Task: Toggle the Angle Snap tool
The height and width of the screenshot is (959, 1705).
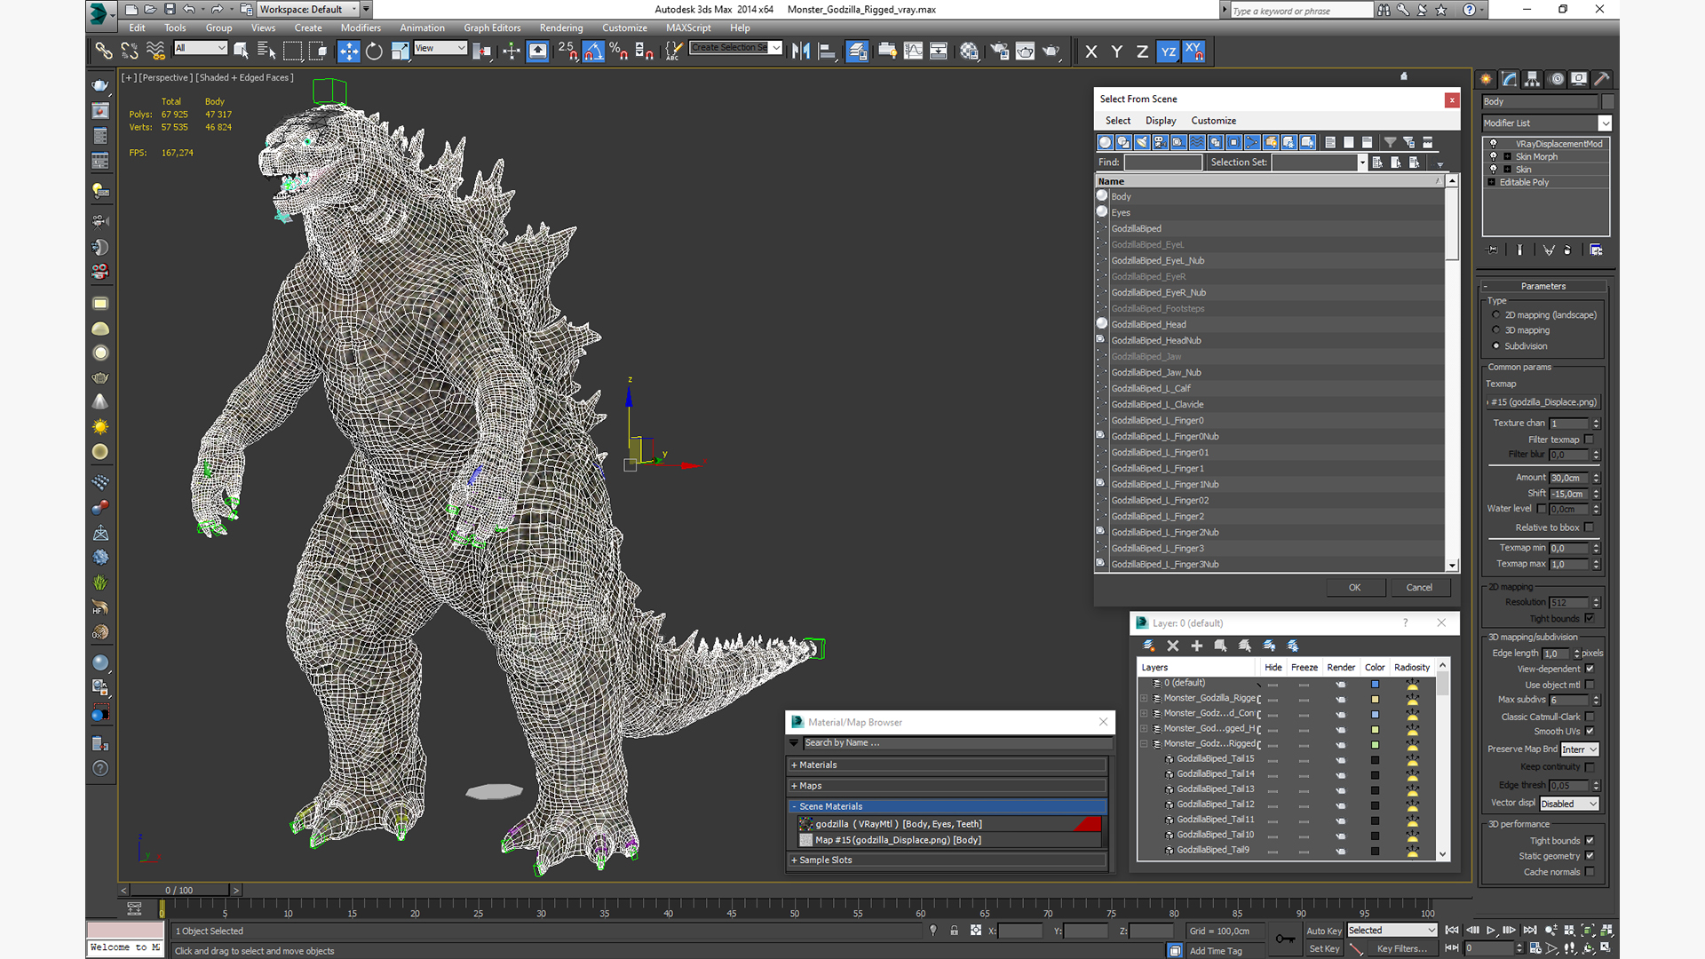Action: (x=594, y=52)
